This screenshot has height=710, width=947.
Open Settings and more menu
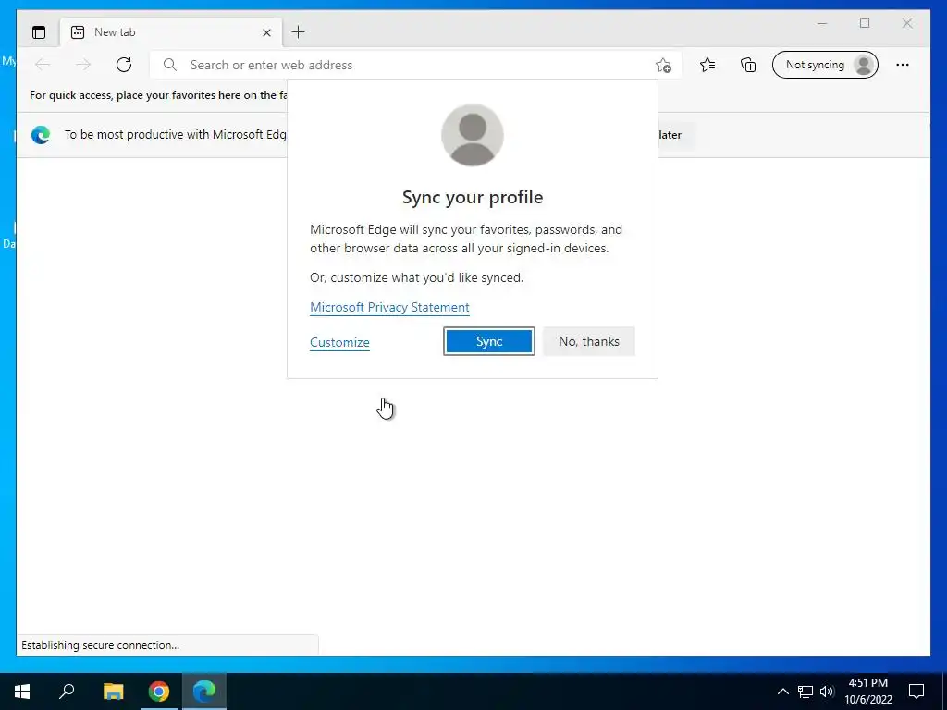(903, 65)
